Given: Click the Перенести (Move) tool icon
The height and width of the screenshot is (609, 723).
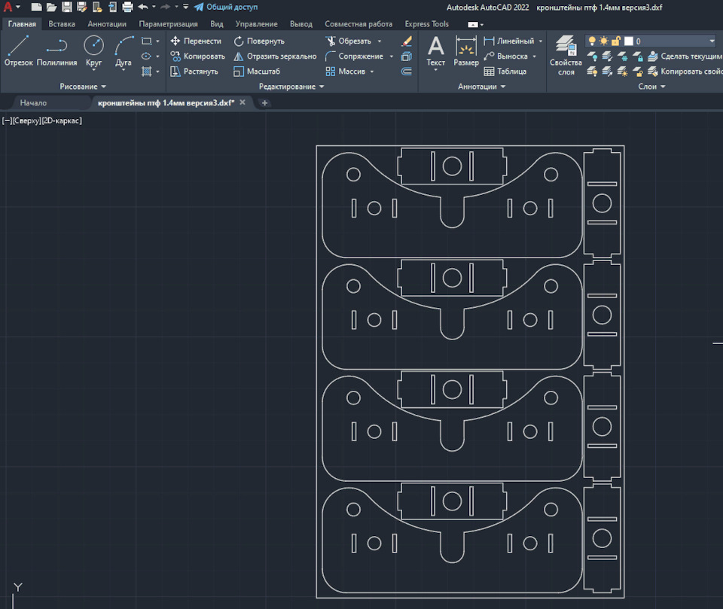Looking at the screenshot, I should [175, 41].
